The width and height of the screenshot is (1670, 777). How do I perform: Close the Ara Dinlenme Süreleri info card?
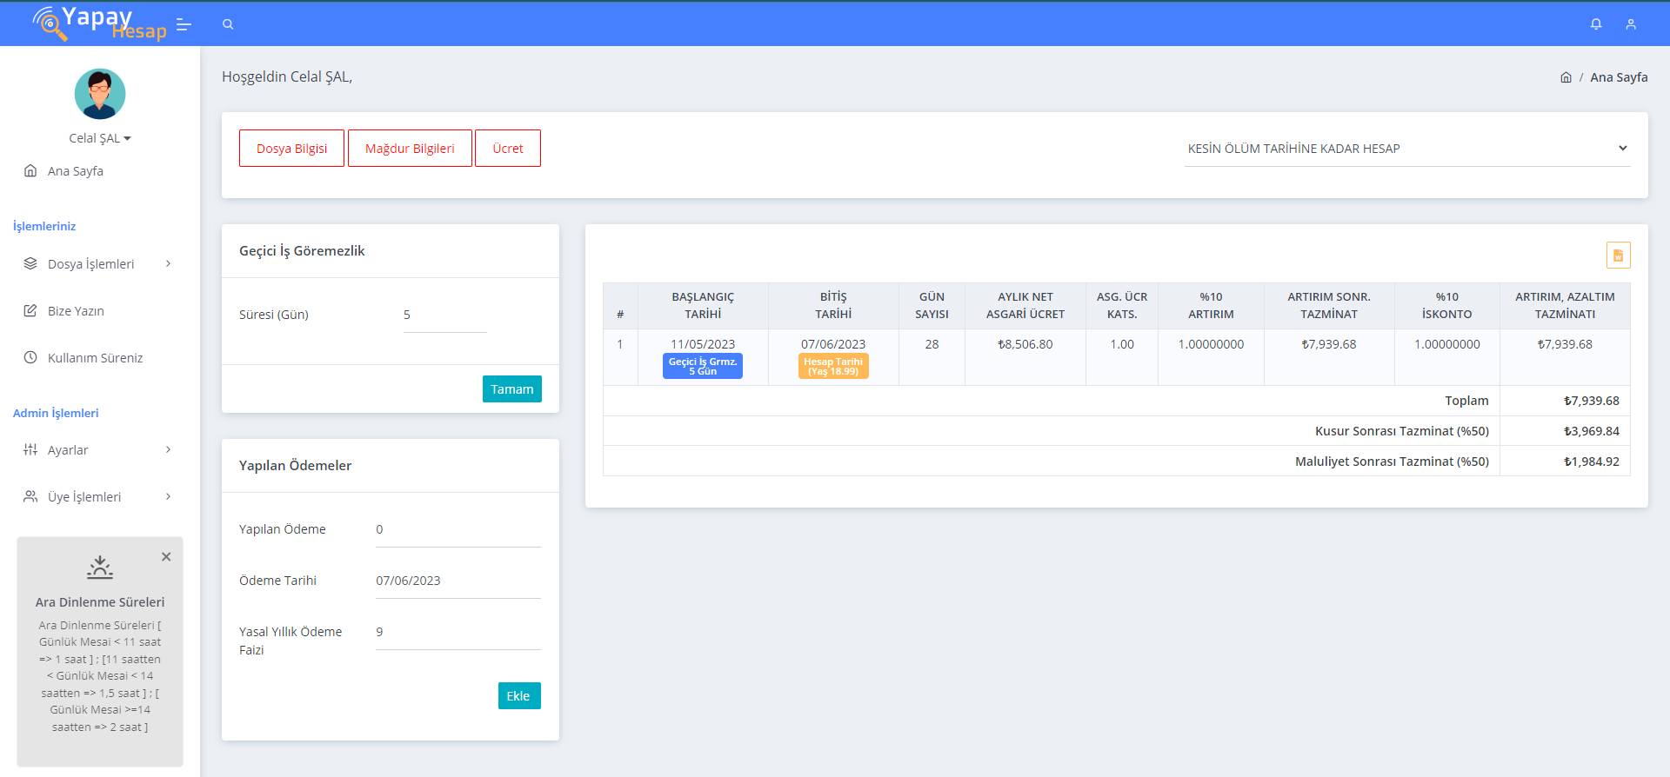tap(166, 557)
